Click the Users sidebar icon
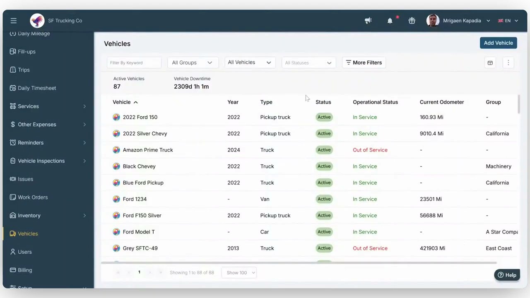530x298 pixels. click(x=13, y=252)
